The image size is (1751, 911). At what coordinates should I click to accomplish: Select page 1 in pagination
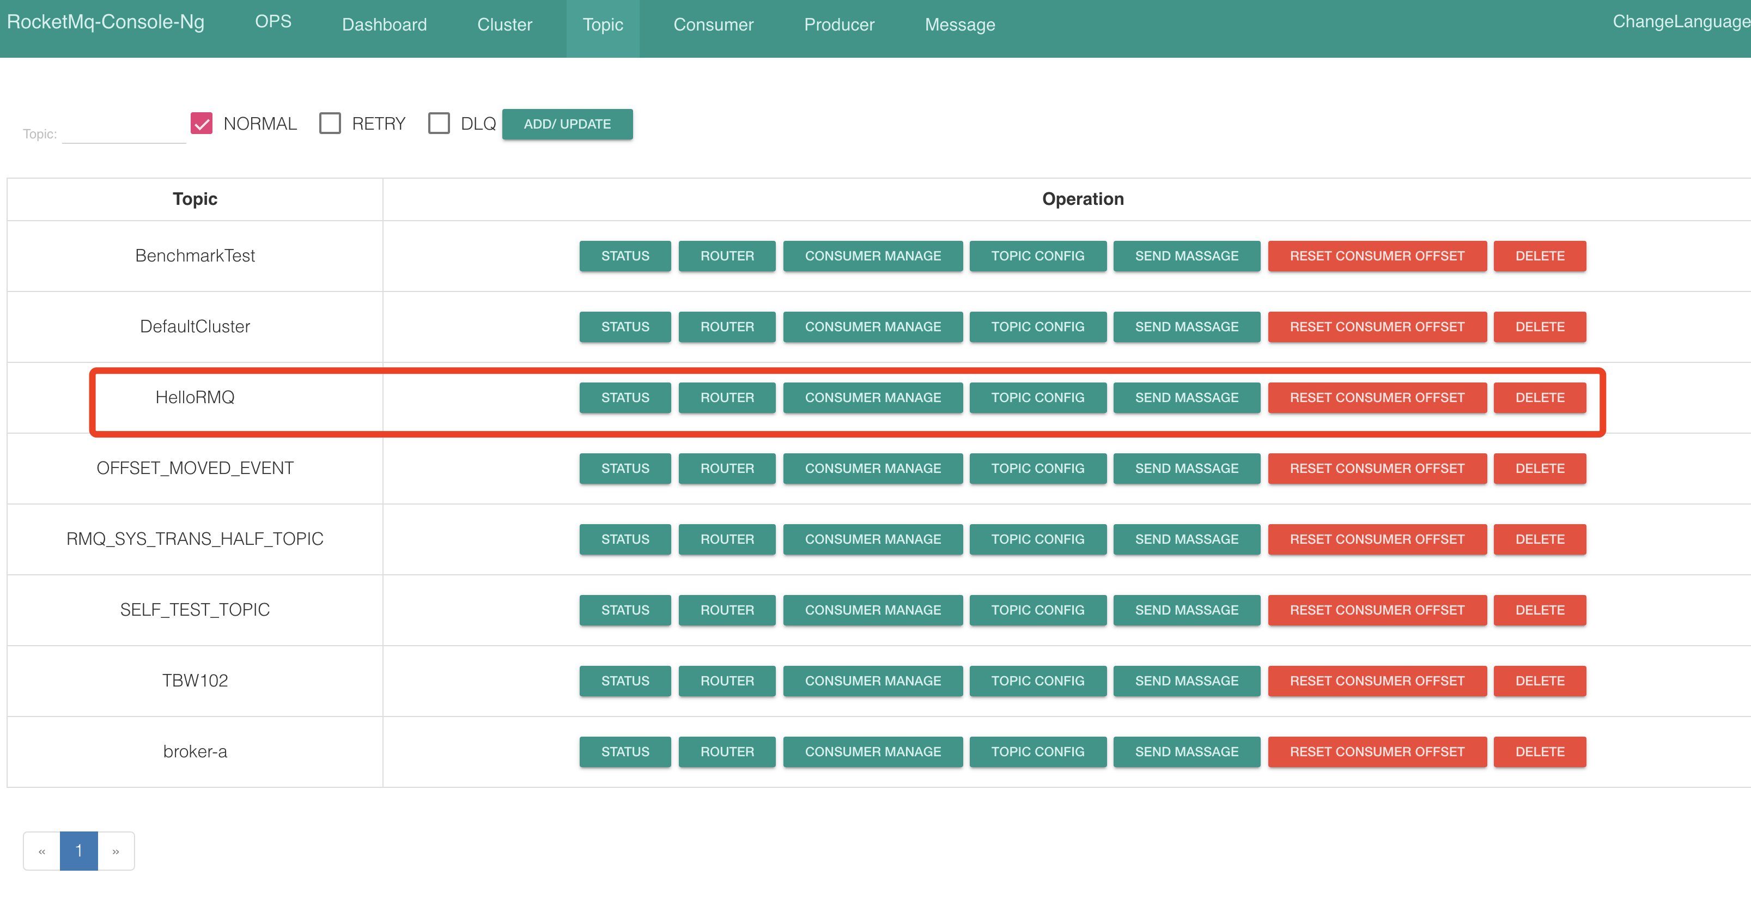point(79,851)
